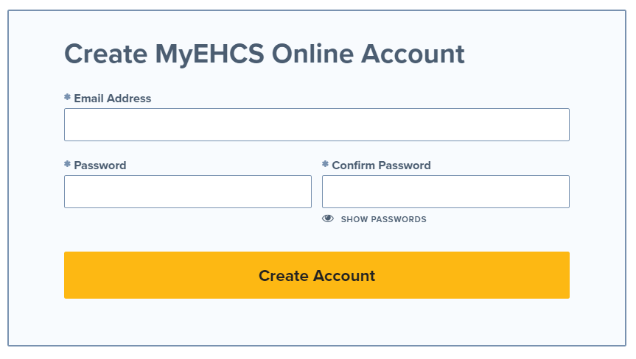Screen dimensions: 636x359
Task: Activate the textbox above Show Passwords
Action: [x=446, y=191]
